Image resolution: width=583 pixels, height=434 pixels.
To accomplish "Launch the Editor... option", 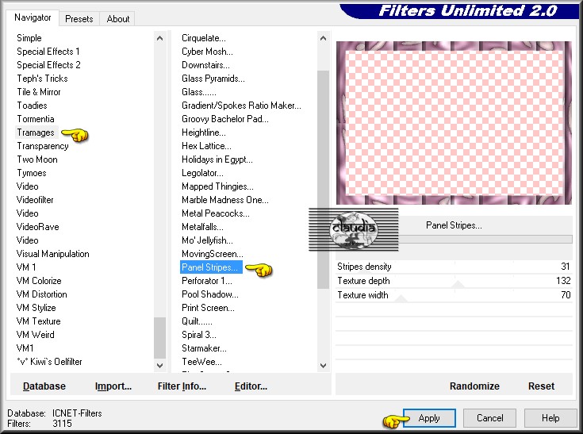I will click(x=251, y=386).
